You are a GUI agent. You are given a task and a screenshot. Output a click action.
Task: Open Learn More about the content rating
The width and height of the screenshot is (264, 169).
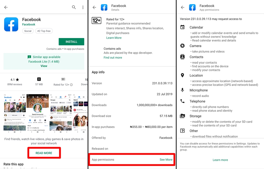coord(114,38)
